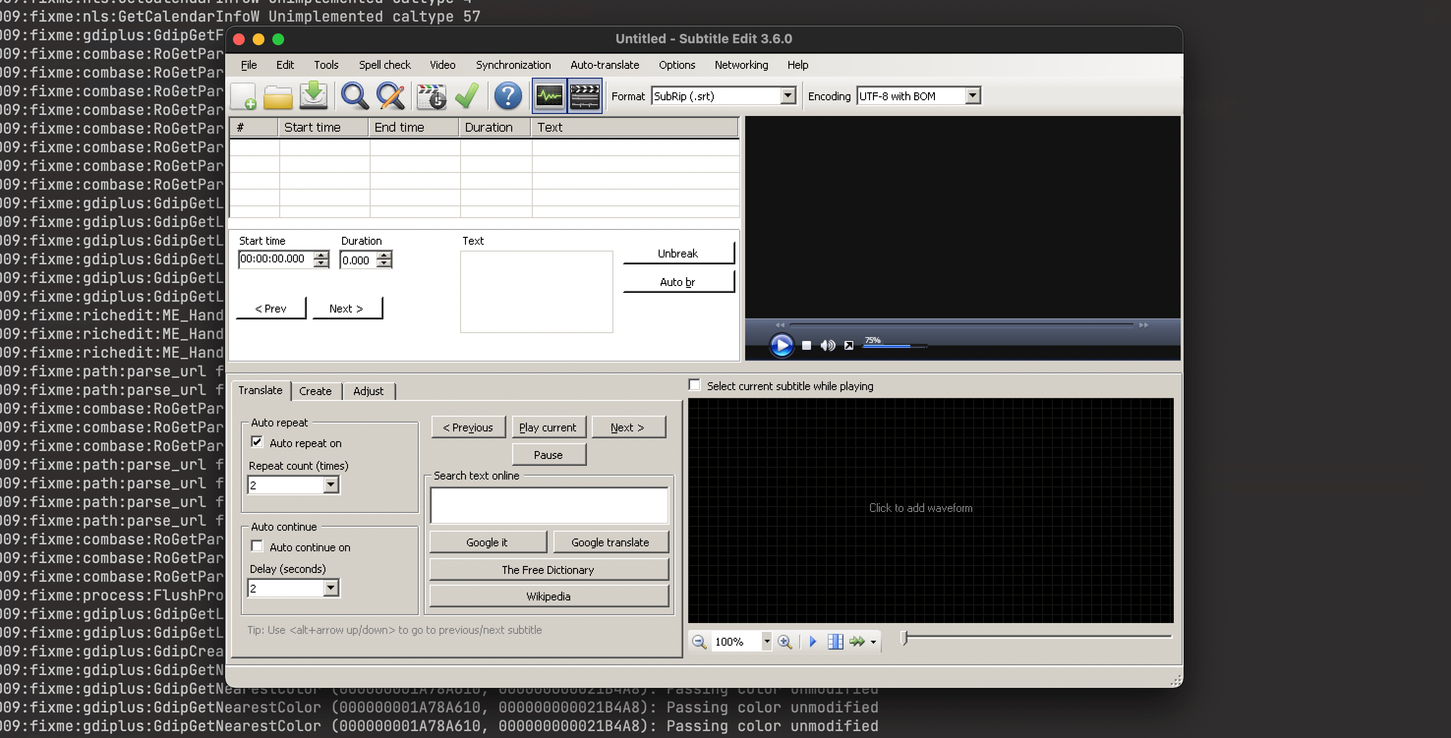Click the New subtitle file icon
This screenshot has height=738, width=1451.
(244, 96)
